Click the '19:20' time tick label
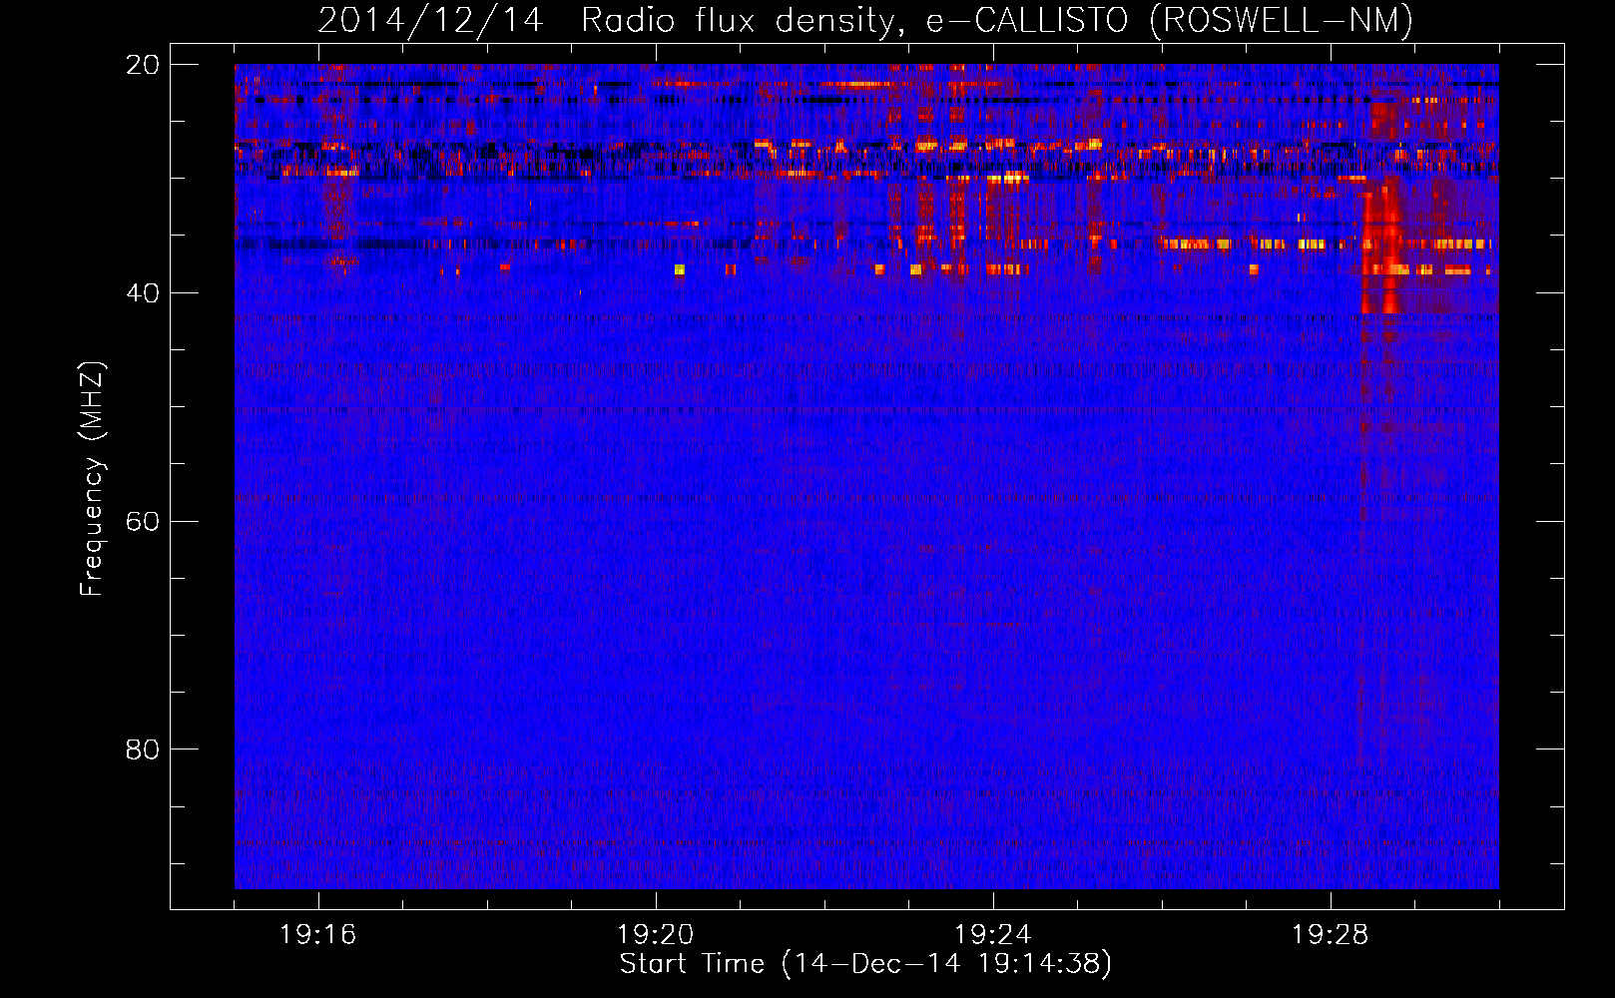This screenshot has width=1615, height=998. click(x=655, y=935)
